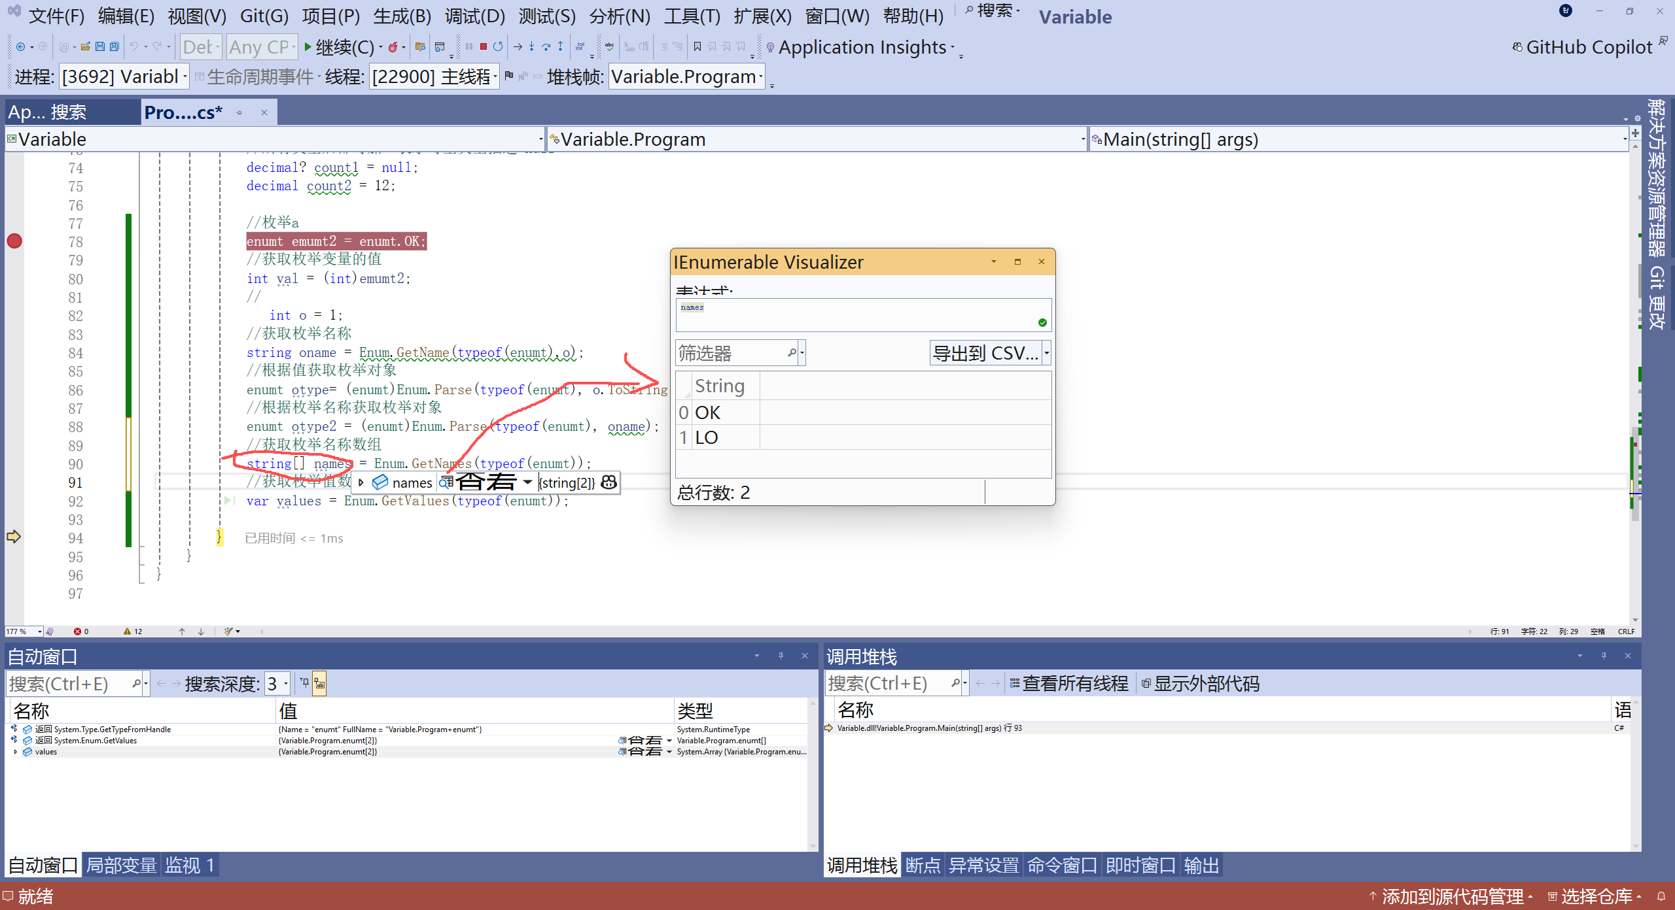The width and height of the screenshot is (1675, 910).
Task: Toggle Show External Code in call stack
Action: coord(1199,684)
